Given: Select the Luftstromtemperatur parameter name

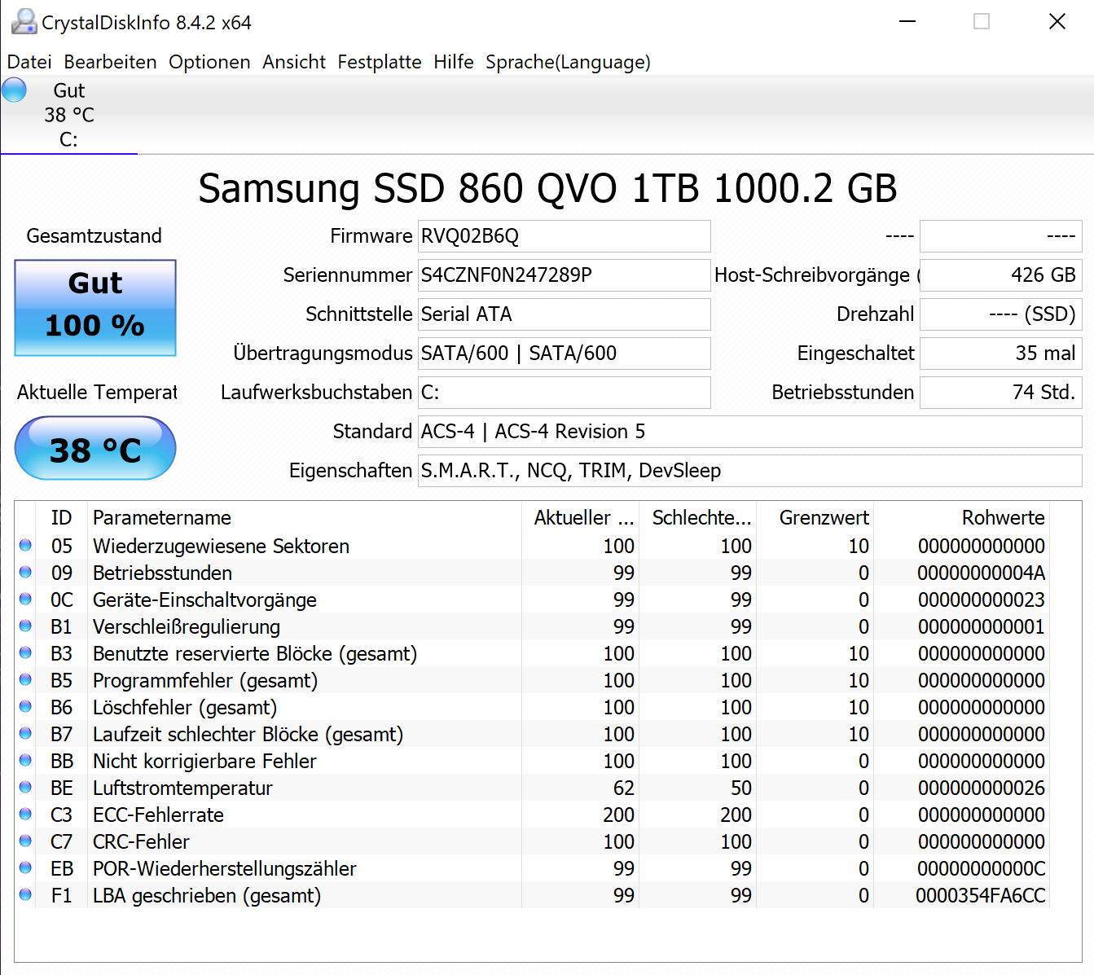Looking at the screenshot, I should 182,788.
